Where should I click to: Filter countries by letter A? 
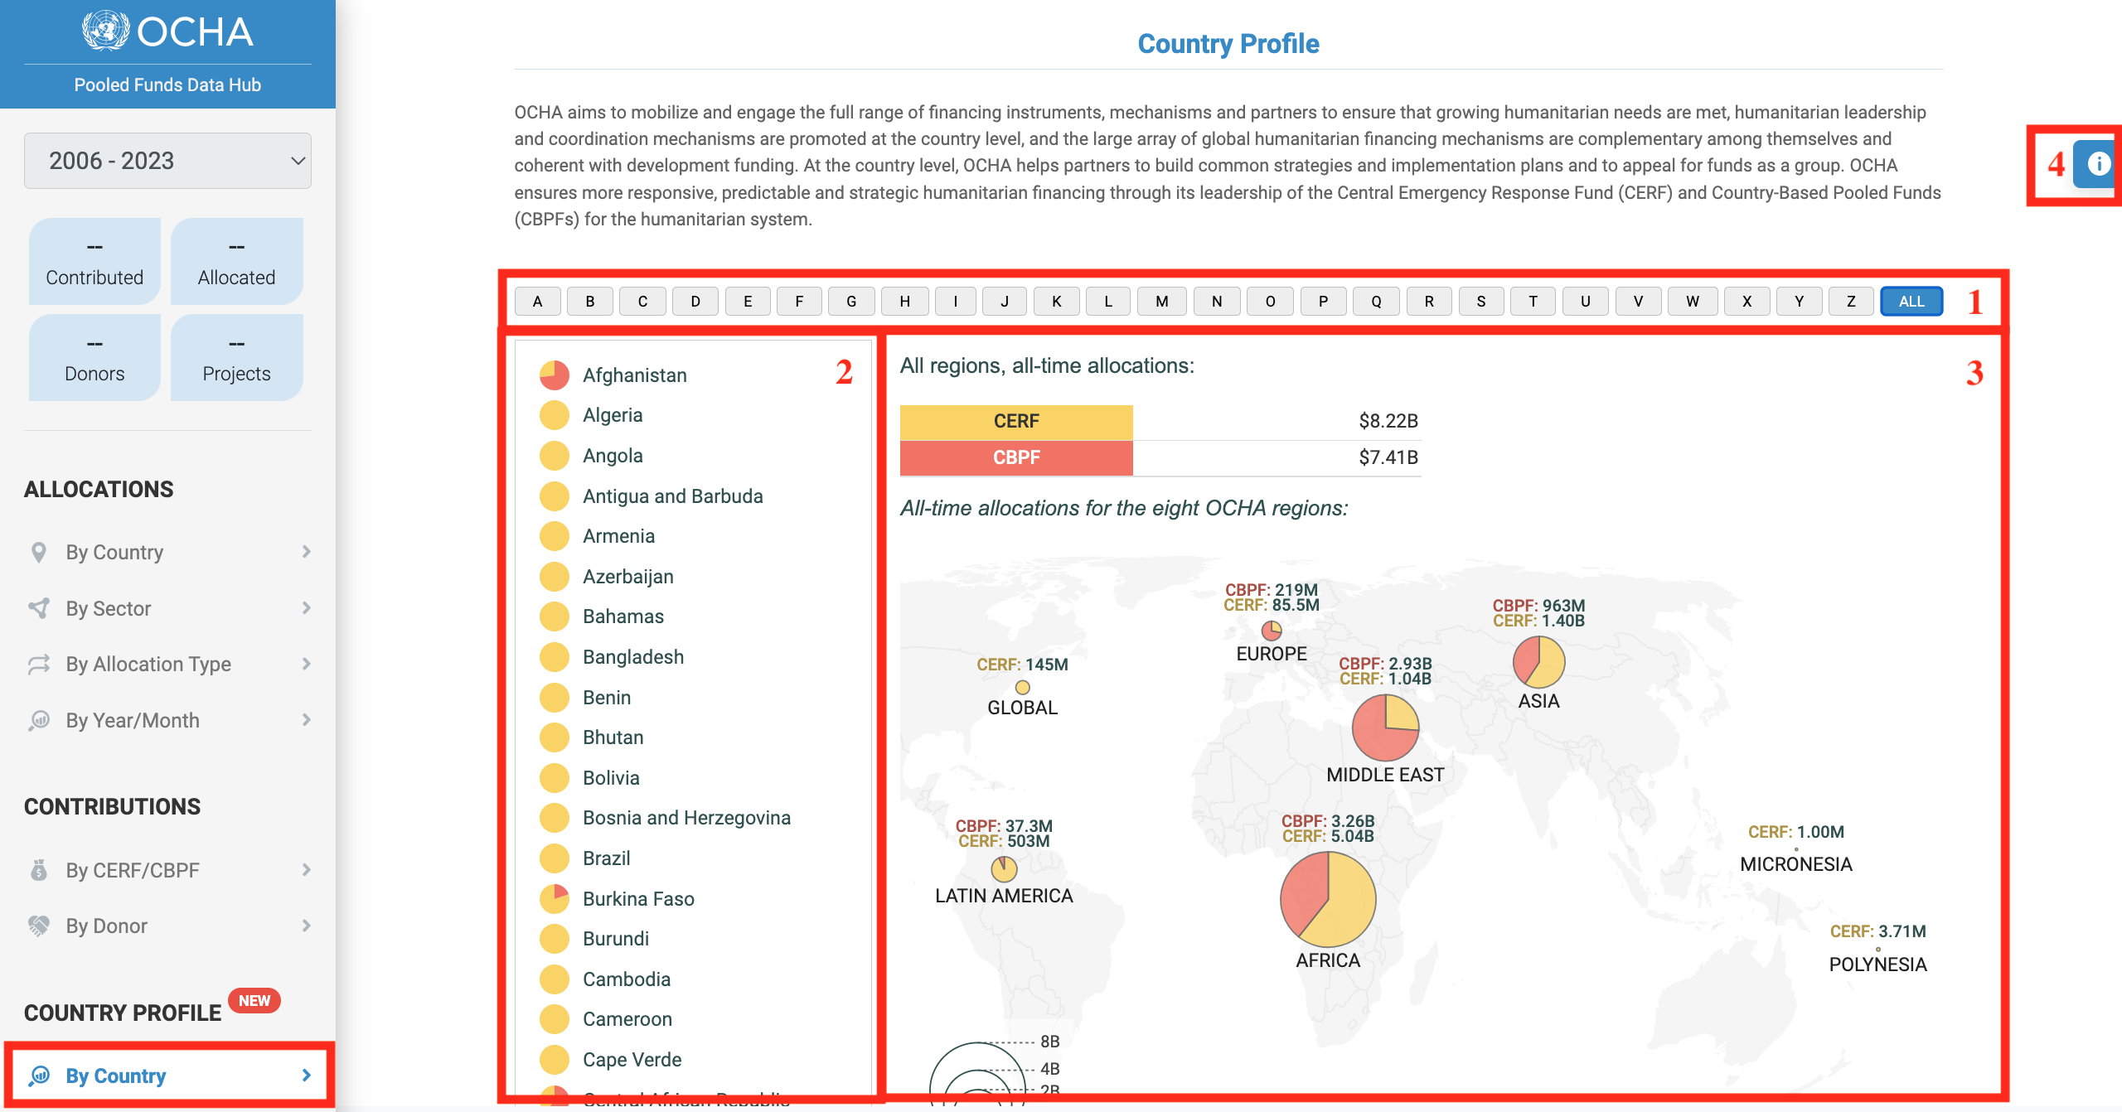click(537, 302)
